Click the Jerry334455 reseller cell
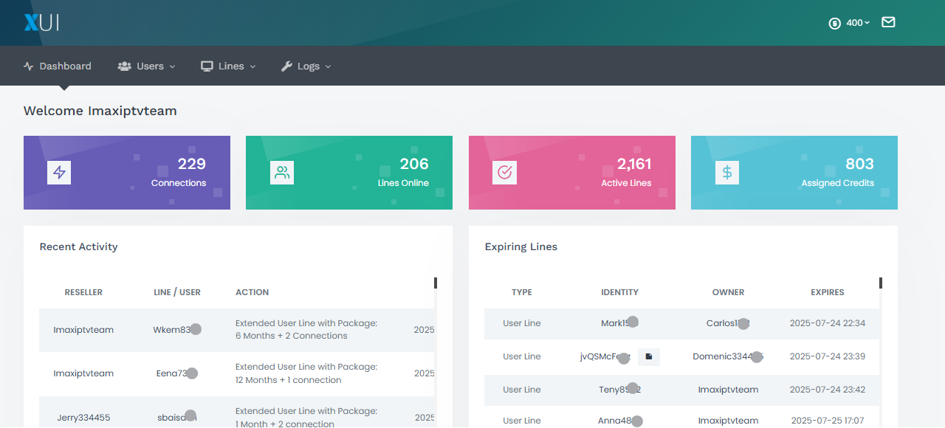Screen dimensions: 945x428 [x=83, y=418]
